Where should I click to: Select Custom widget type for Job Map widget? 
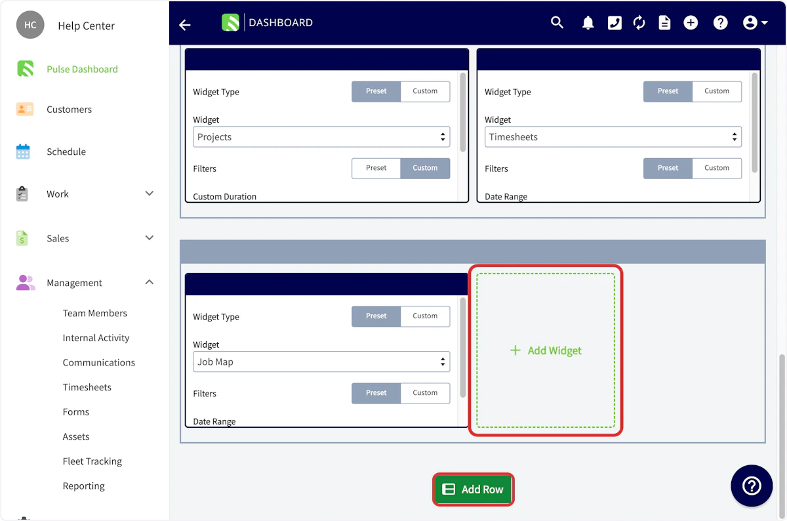(x=425, y=316)
